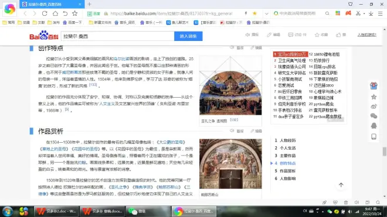Open the 新建文件夹 bookmarks folder
This screenshot has height=217, width=387.
pos(100,22)
